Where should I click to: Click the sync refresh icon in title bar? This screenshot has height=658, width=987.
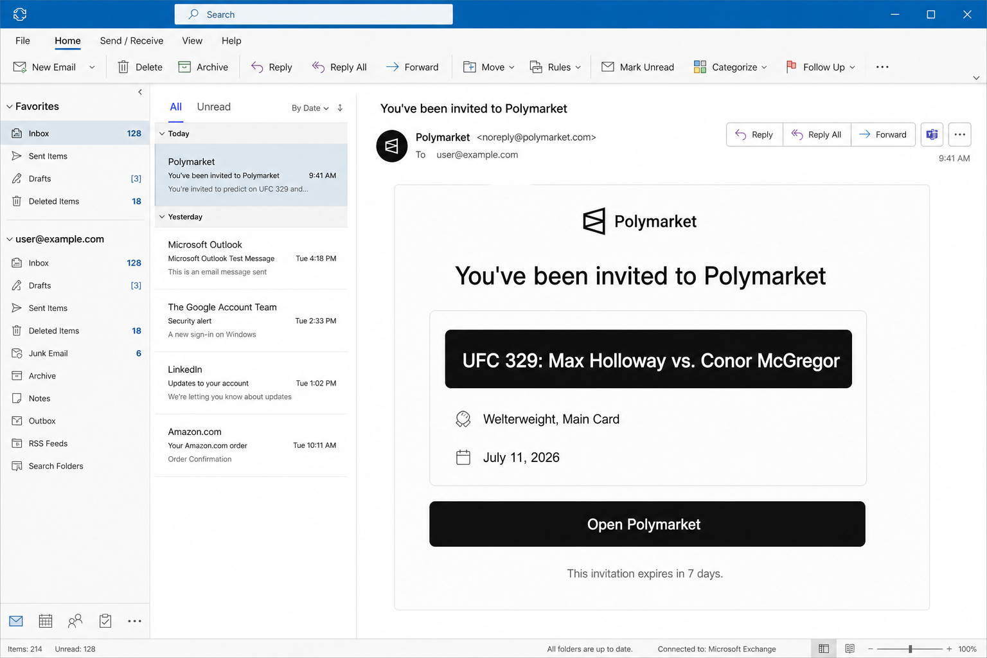[20, 14]
